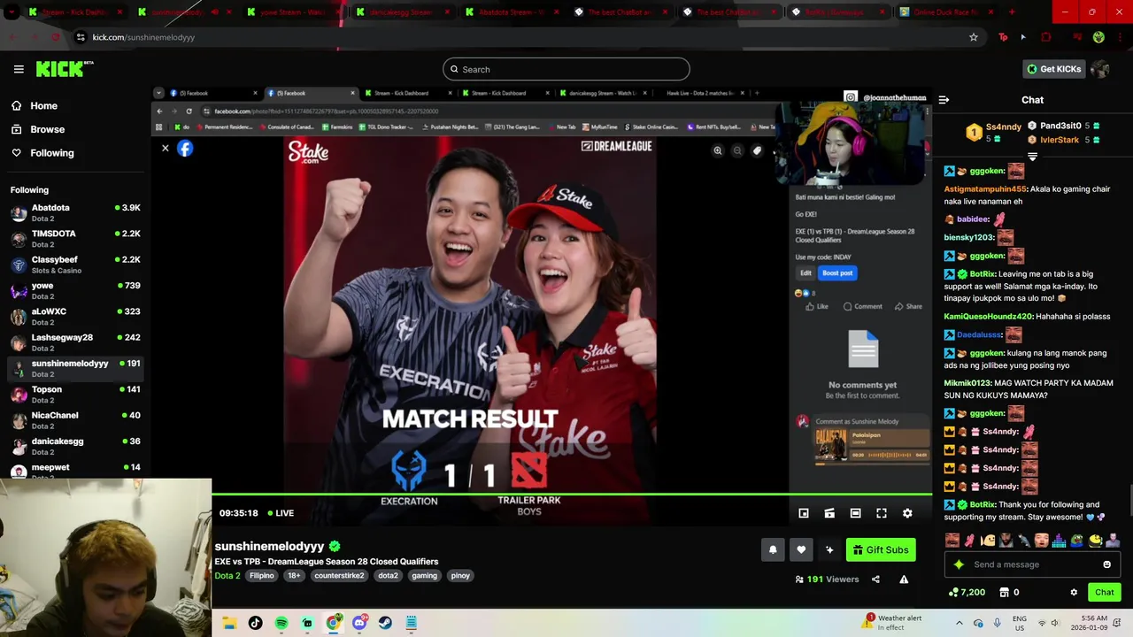The image size is (1133, 637).
Task: Click the sparkle subscribe button
Action: pos(829,549)
